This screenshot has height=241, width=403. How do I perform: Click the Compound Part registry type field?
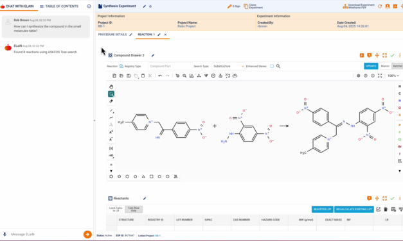click(x=170, y=66)
